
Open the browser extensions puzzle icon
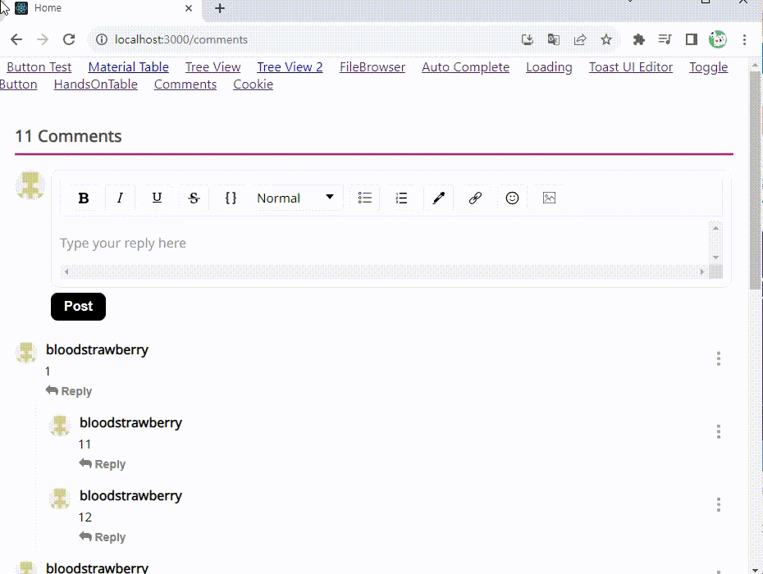pos(639,39)
